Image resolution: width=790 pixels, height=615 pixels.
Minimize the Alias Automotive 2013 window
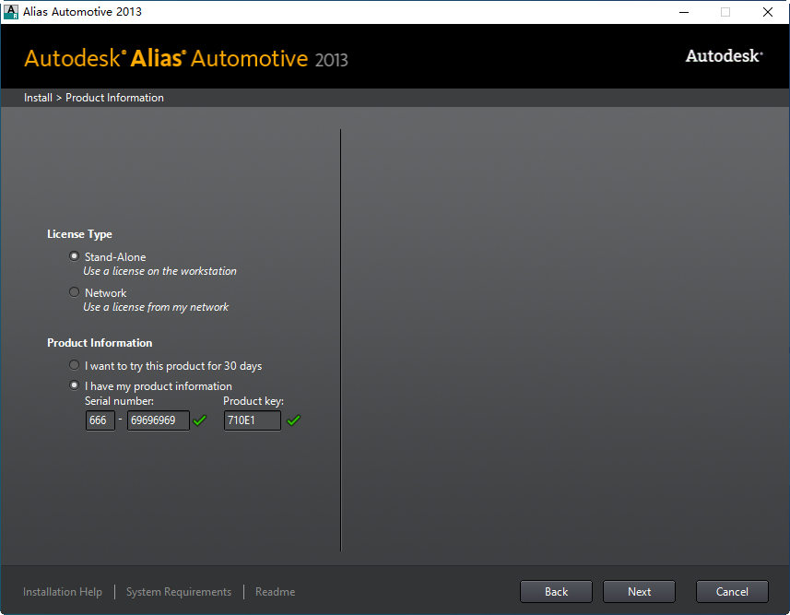tap(684, 12)
